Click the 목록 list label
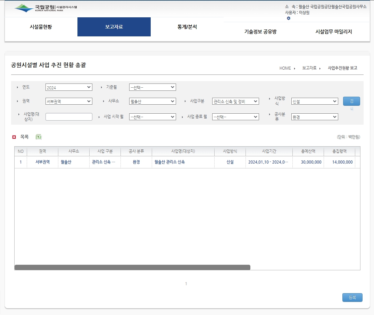Viewport: 374px width, 315px height. point(25,137)
